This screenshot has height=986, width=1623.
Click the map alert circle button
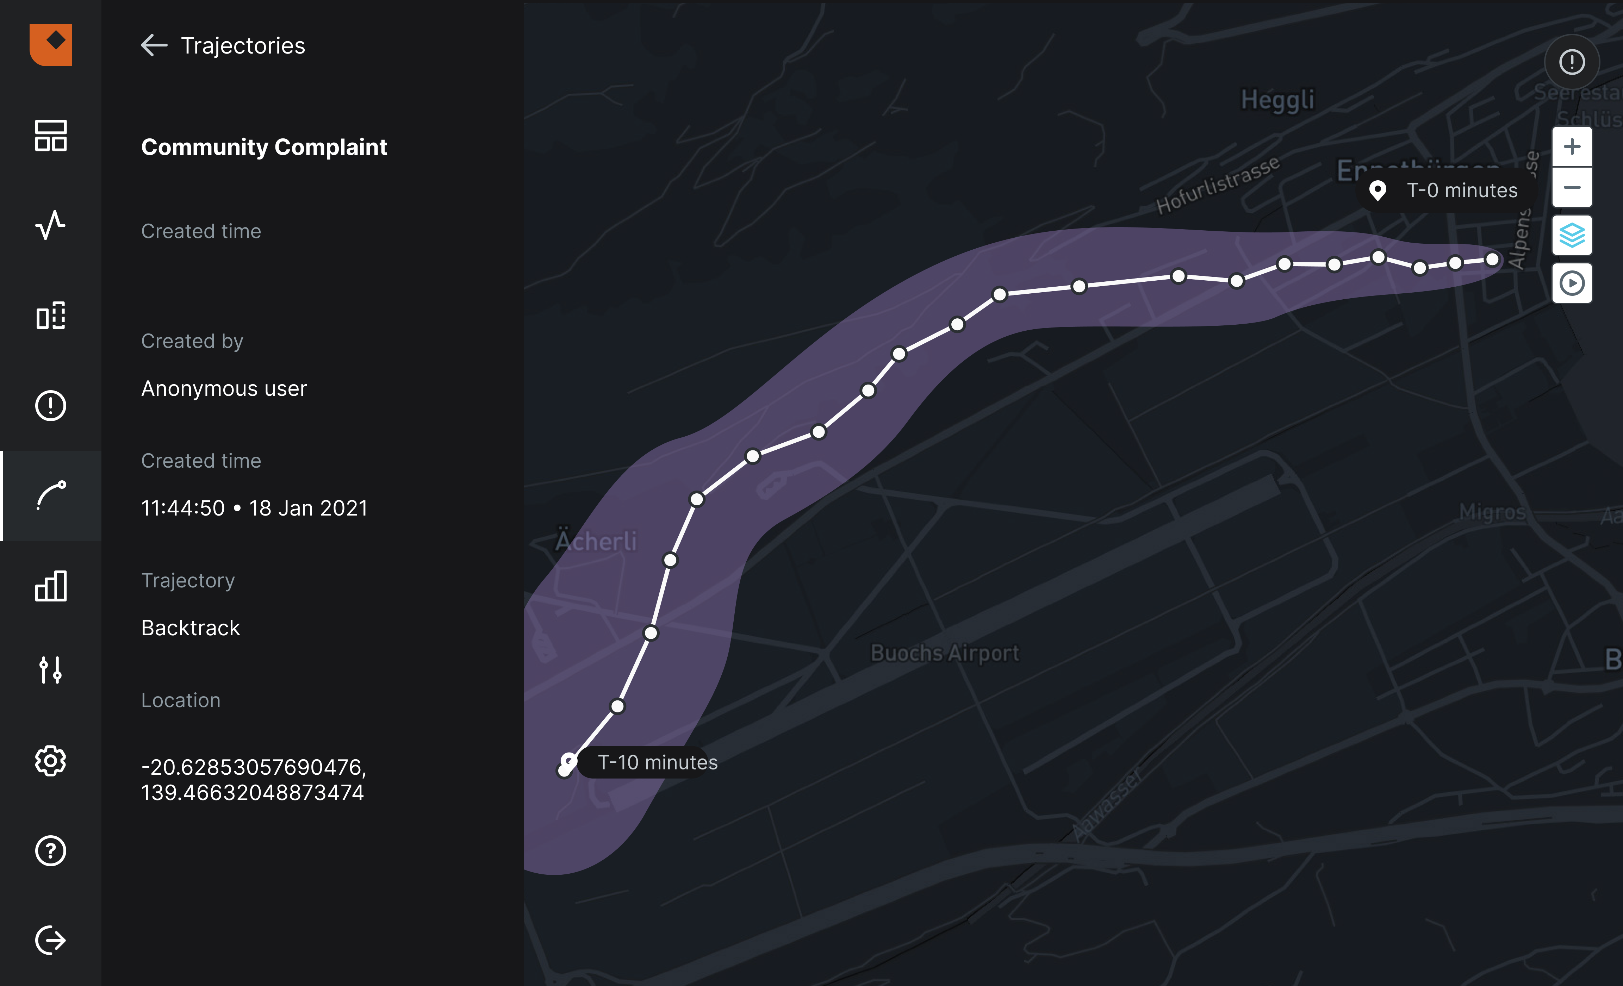click(x=1572, y=63)
